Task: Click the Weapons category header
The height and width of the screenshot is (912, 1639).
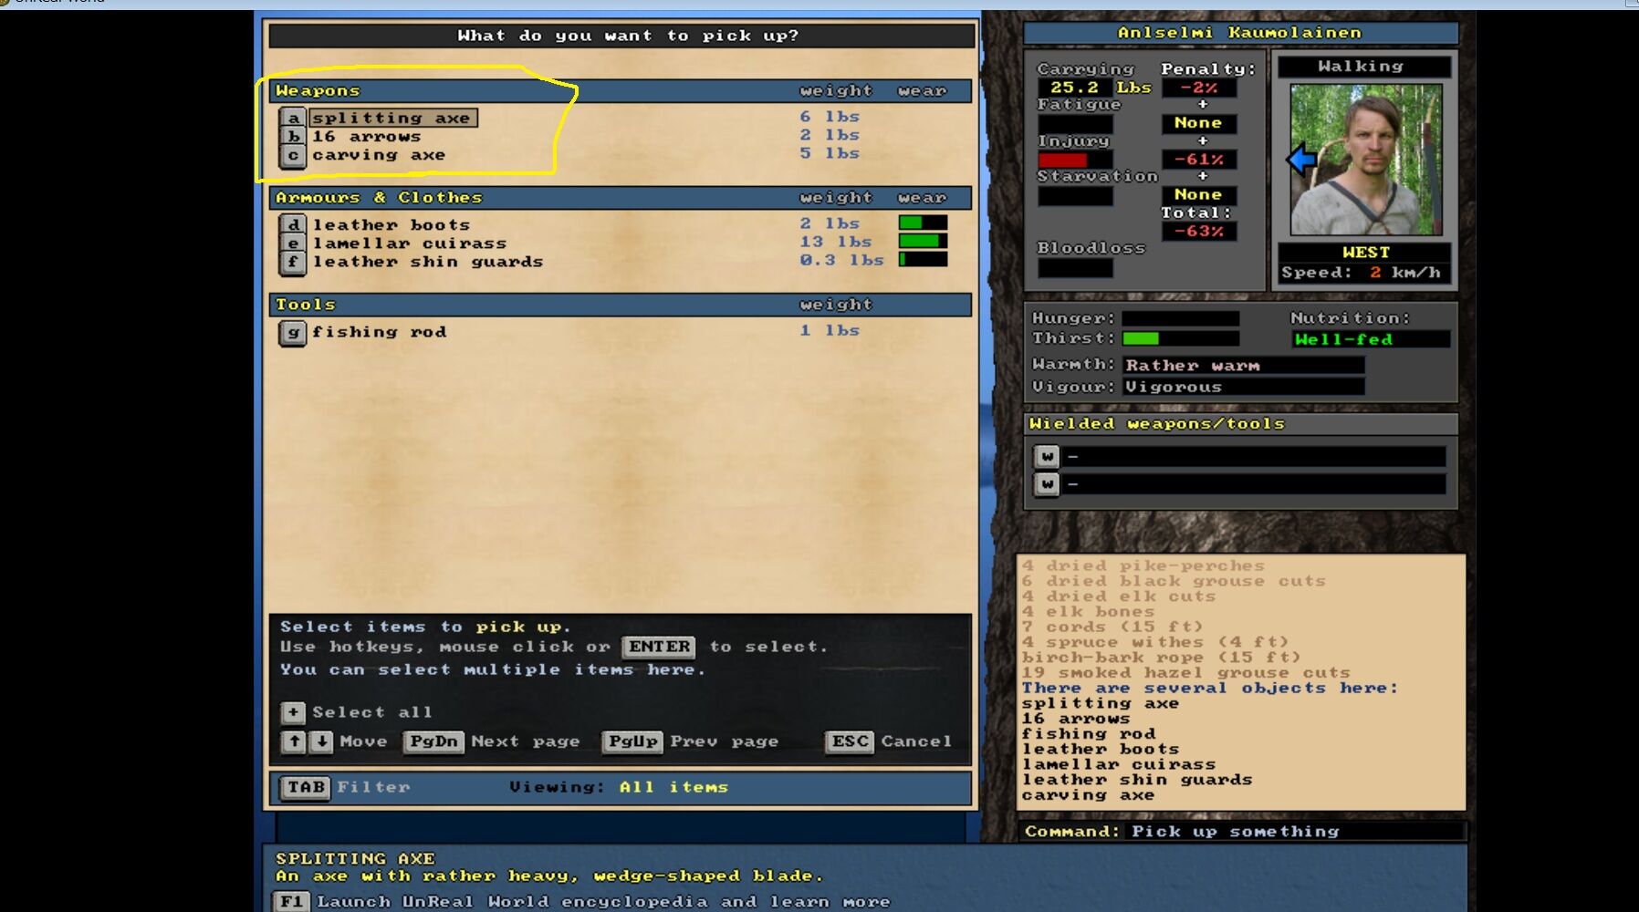Action: [621, 91]
